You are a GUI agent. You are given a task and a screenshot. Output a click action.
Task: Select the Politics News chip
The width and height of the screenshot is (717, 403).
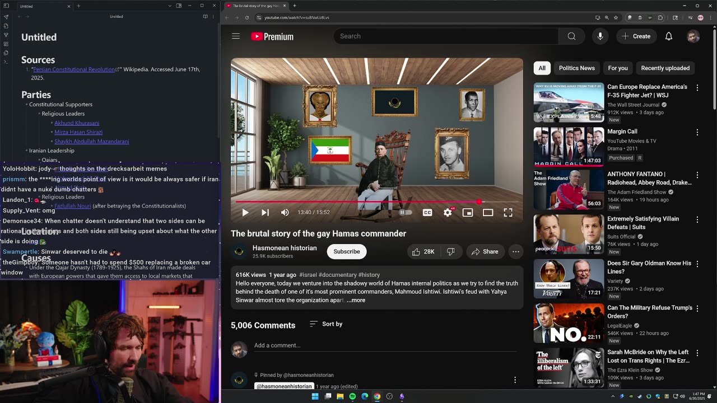[x=577, y=68]
